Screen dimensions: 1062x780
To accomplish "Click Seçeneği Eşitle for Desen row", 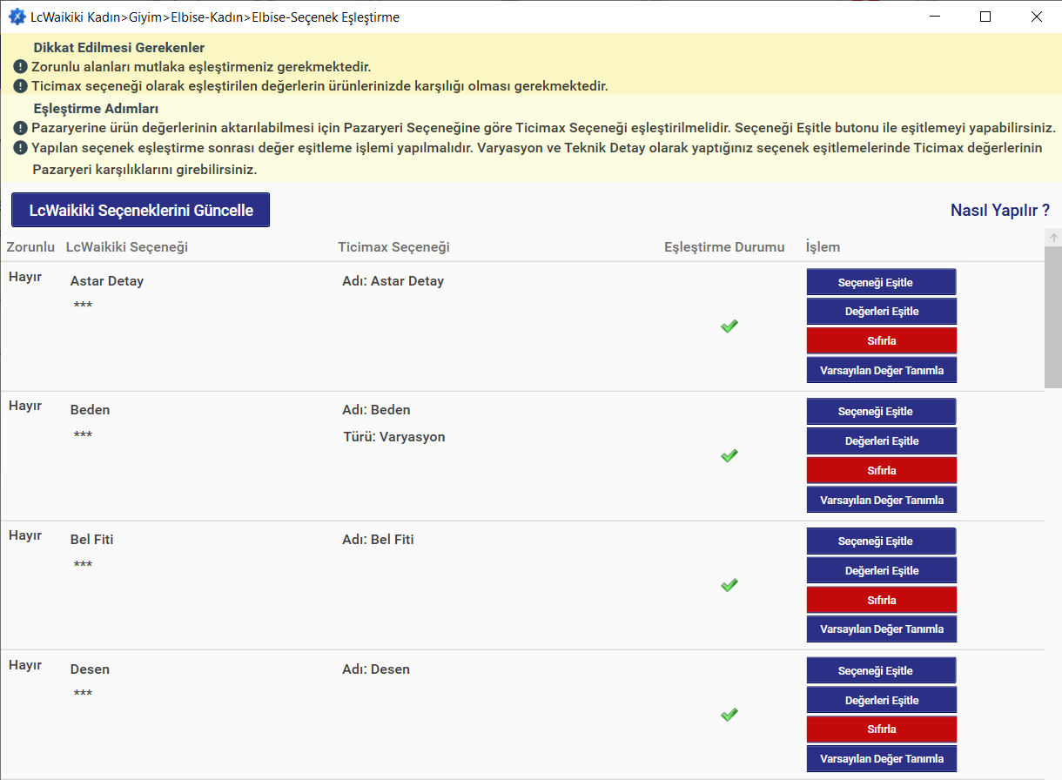I will tap(882, 671).
